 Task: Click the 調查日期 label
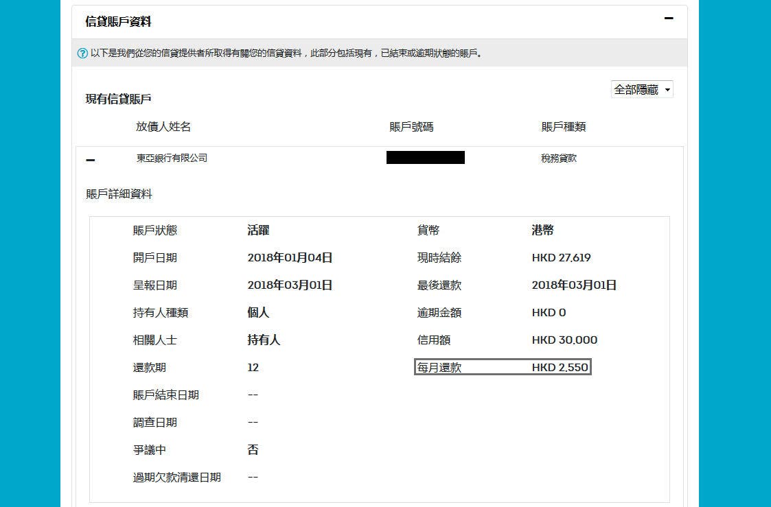point(155,423)
